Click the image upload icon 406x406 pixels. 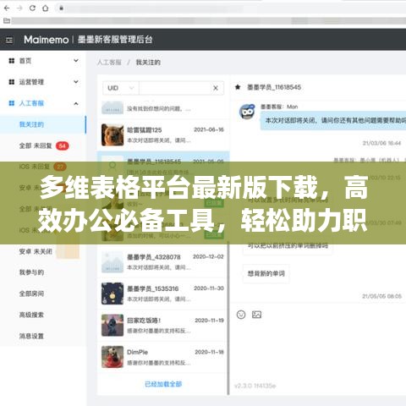[256, 315]
